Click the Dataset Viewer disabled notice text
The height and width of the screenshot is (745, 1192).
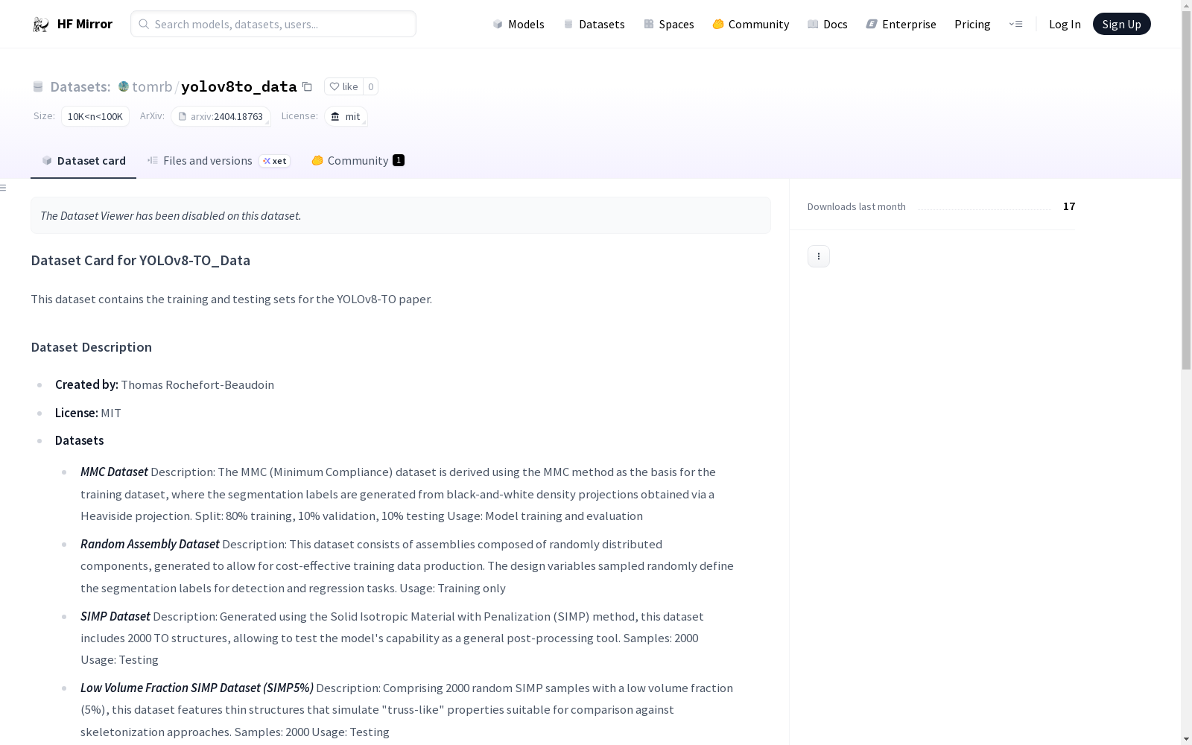(x=171, y=215)
